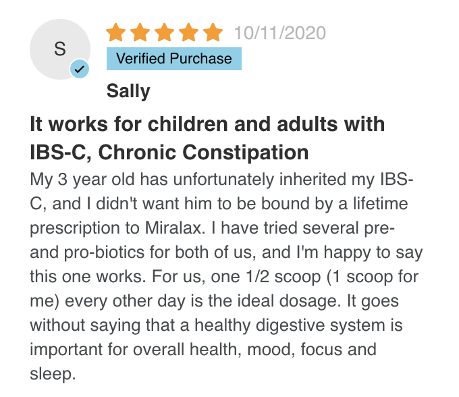Click the review date 10/11/2020

[280, 32]
